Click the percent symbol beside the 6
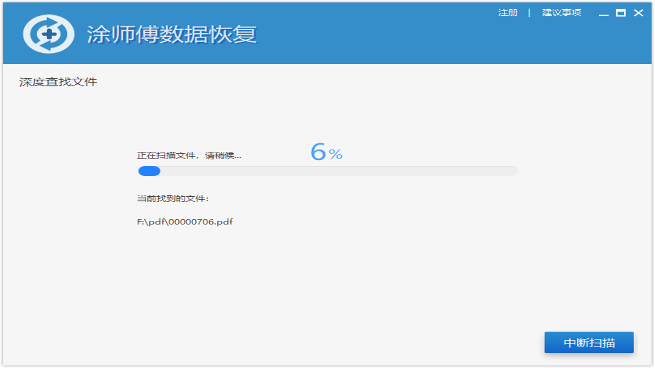Screen dimensions: 655x368 336,154
